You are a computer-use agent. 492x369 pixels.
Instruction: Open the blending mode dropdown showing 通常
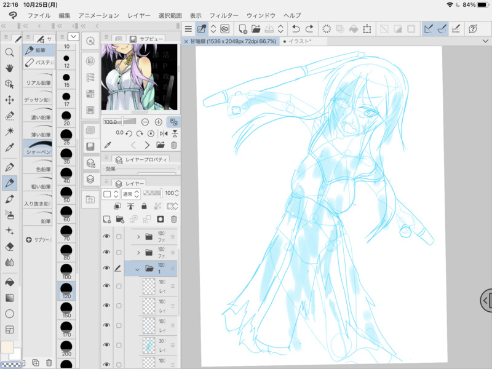point(131,194)
